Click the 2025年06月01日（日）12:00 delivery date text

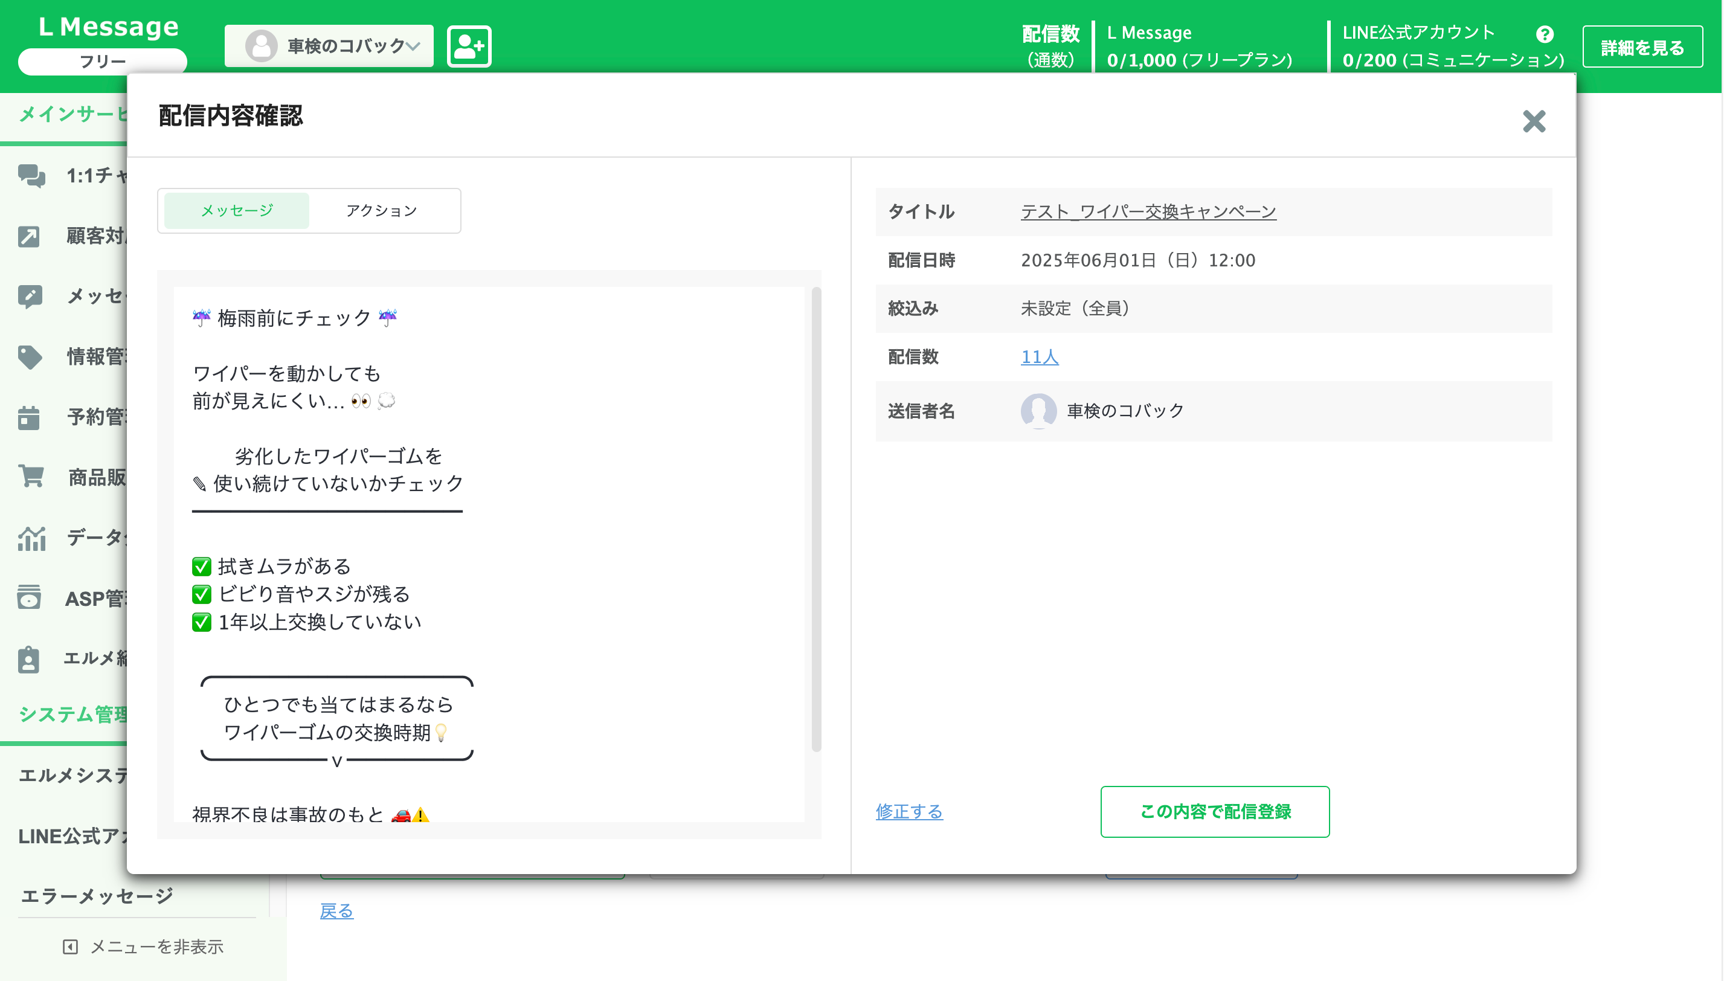[1138, 260]
